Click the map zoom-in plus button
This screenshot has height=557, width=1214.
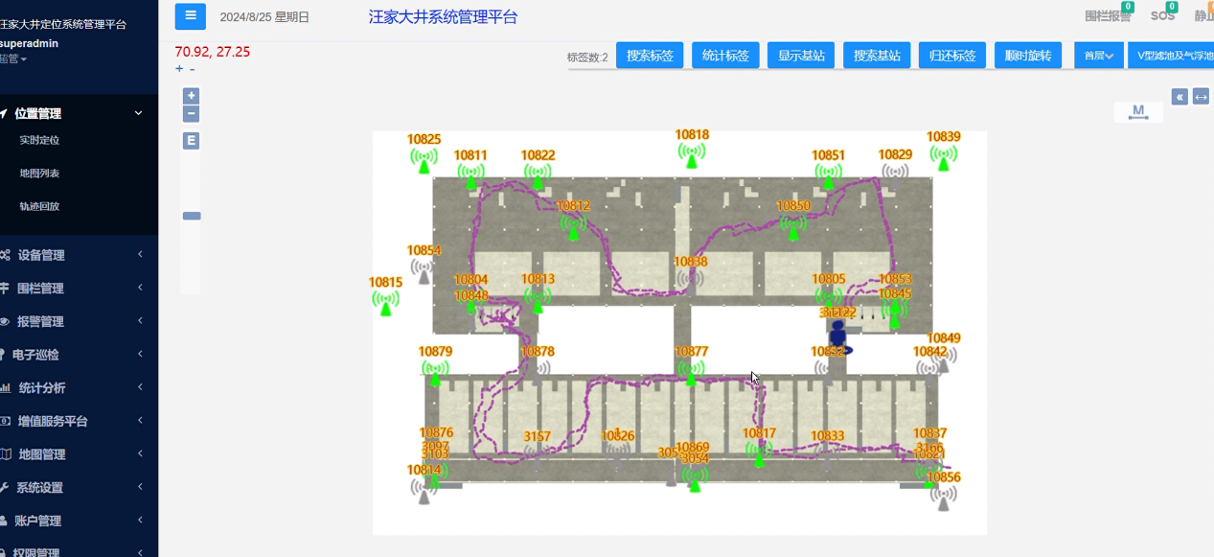(192, 96)
